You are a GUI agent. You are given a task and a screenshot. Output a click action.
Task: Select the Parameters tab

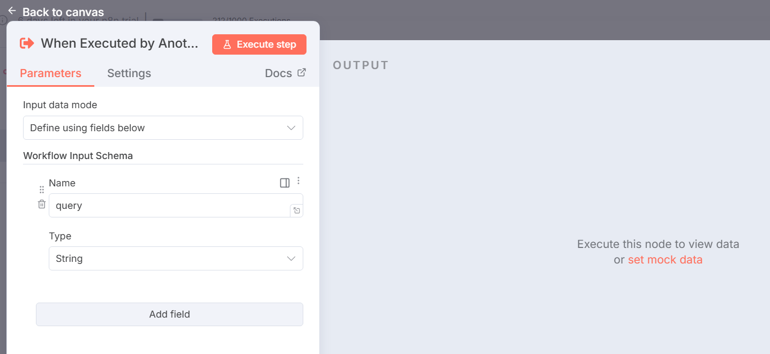pyautogui.click(x=50, y=73)
